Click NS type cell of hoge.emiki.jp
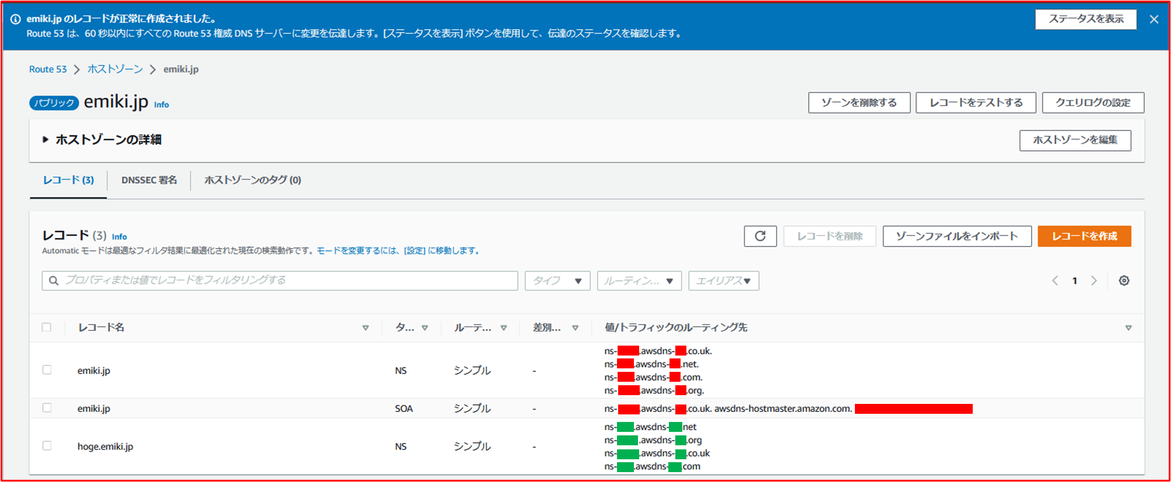This screenshot has width=1171, height=482. (401, 446)
